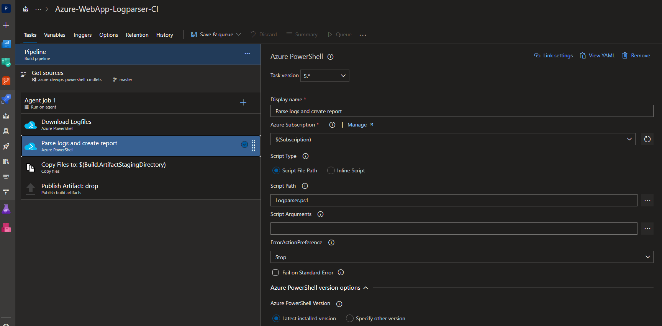The width and height of the screenshot is (662, 326).
Task: Click the Display name input field
Action: point(462,111)
